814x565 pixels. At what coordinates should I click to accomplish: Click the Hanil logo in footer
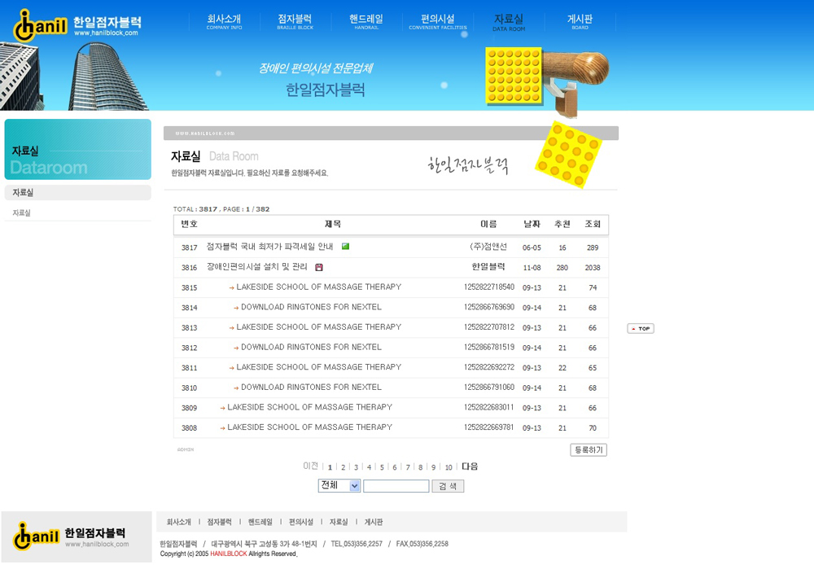tap(71, 537)
